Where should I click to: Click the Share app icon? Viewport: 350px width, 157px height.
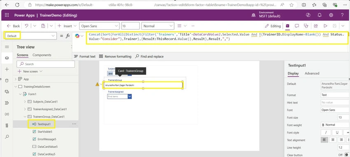click(316, 26)
